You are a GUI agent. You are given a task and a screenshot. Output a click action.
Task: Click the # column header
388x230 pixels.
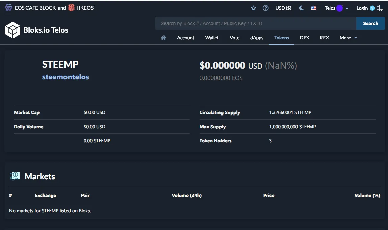[10, 195]
